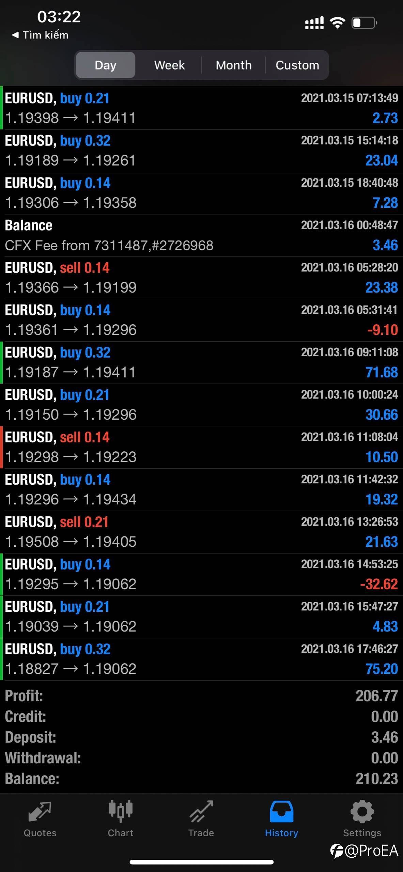Open EURUSD buy 0.14 trade with profit 7.28

(x=201, y=193)
